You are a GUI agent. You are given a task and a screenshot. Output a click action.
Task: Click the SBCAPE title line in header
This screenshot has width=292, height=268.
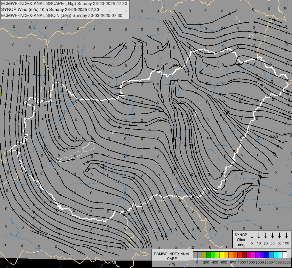click(x=64, y=4)
